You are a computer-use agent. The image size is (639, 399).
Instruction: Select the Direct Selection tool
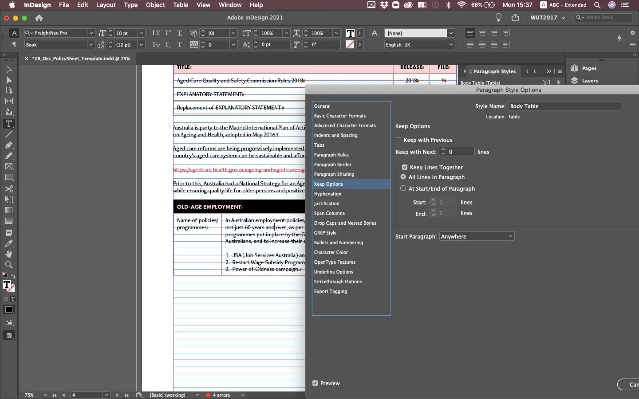[8, 80]
